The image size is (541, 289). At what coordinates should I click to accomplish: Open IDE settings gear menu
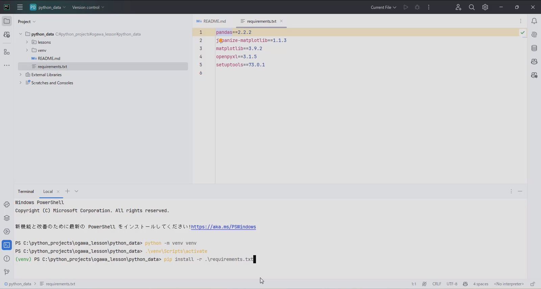(485, 7)
